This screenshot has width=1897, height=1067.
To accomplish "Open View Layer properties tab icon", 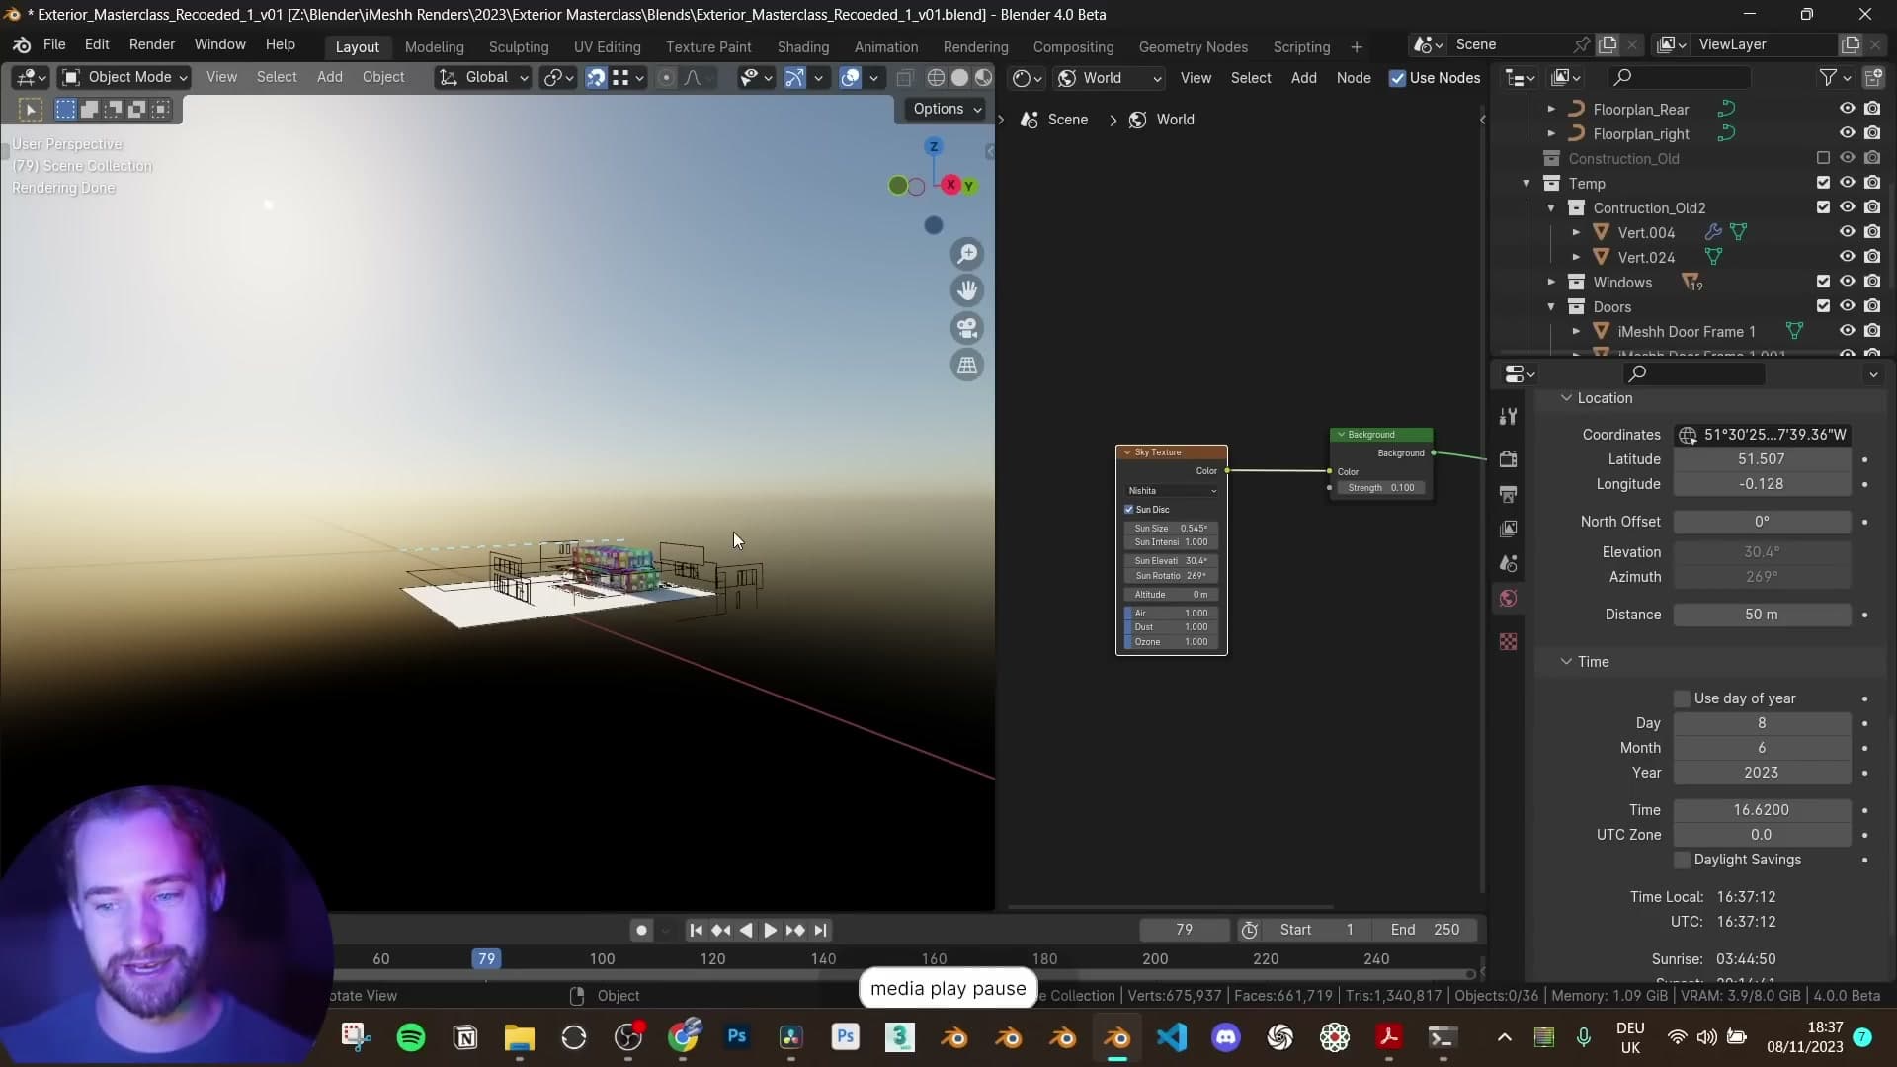I will coord(1508,529).
